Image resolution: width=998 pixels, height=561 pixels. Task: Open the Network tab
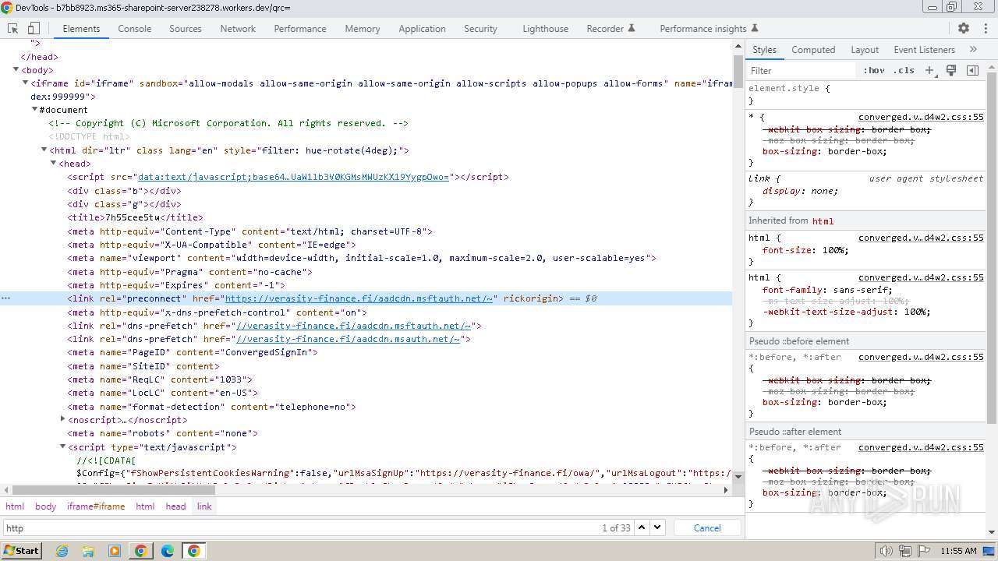(238, 28)
